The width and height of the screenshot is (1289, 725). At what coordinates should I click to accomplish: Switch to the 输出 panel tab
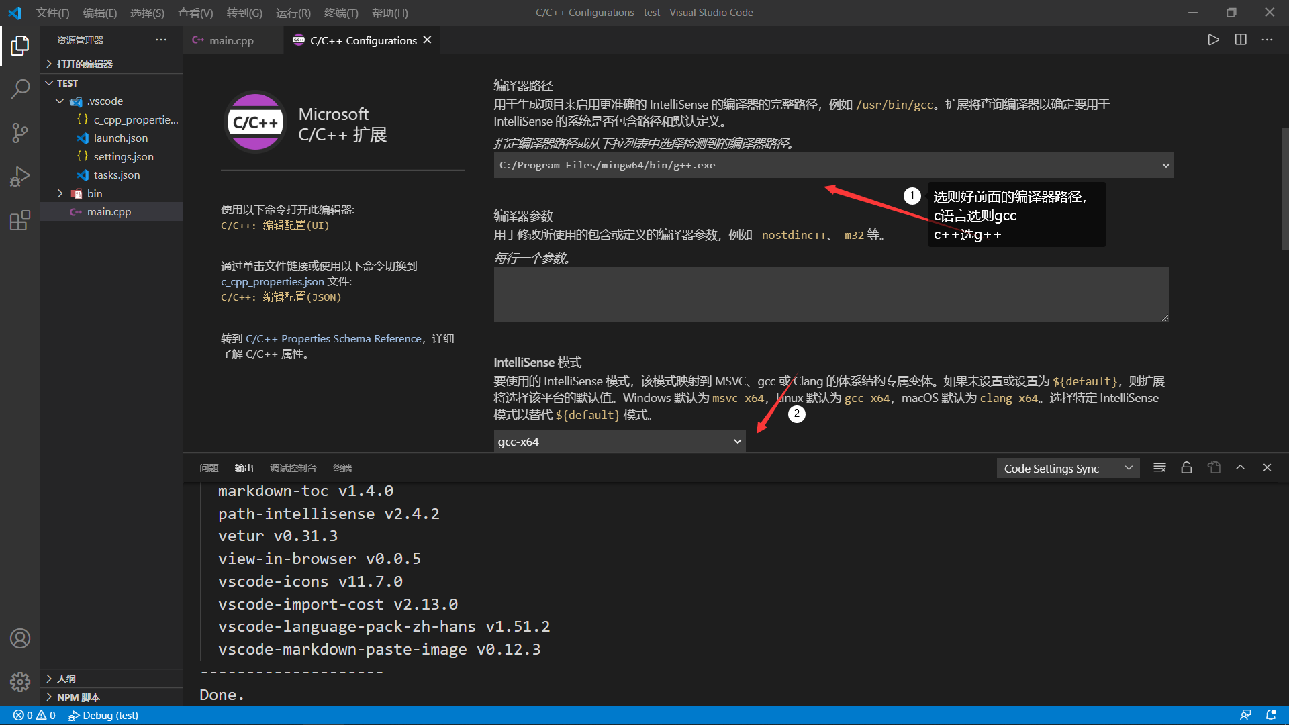click(244, 468)
